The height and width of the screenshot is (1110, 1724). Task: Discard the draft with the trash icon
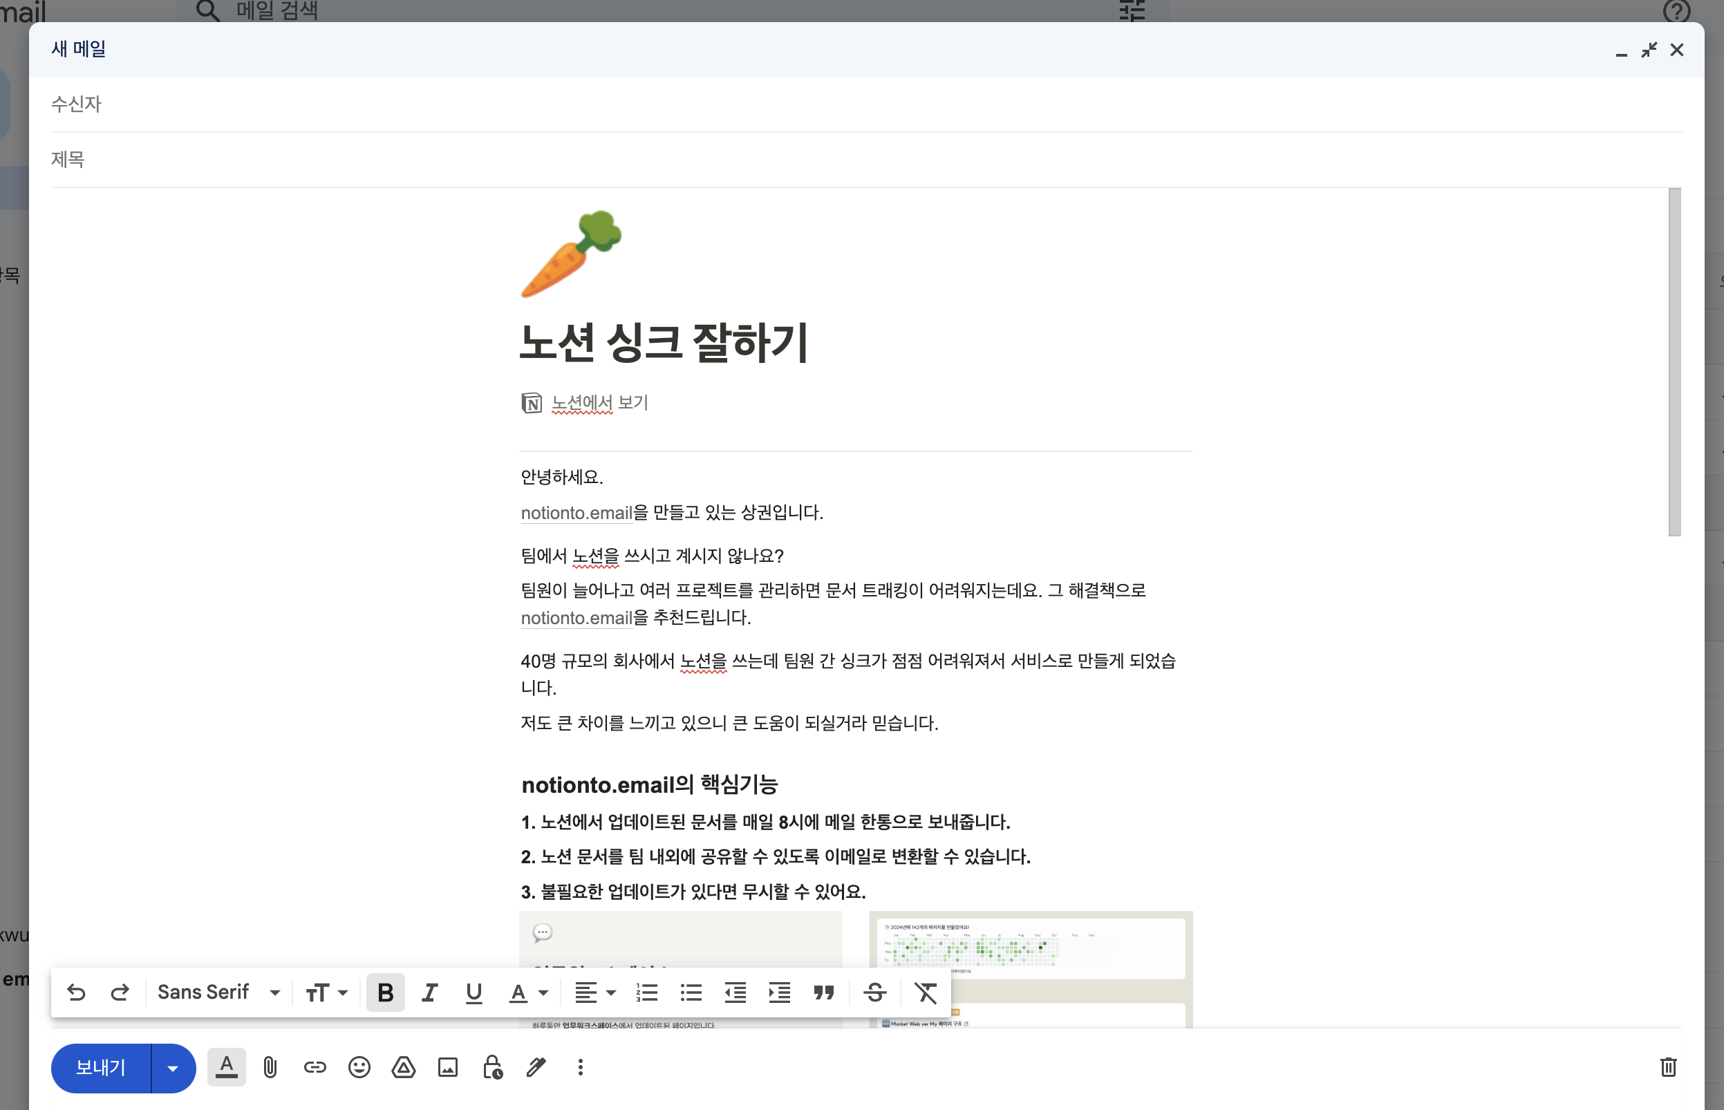[1669, 1066]
